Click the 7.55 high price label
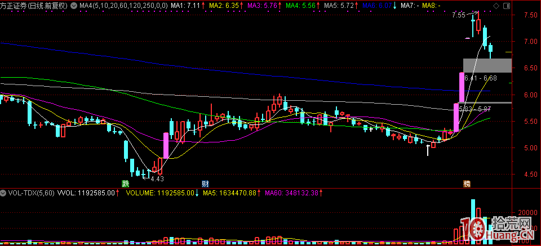This screenshot has height=246, width=541. 459,15
